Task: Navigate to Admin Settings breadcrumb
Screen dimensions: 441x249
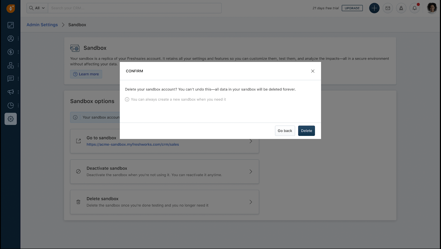Action: pos(42,25)
